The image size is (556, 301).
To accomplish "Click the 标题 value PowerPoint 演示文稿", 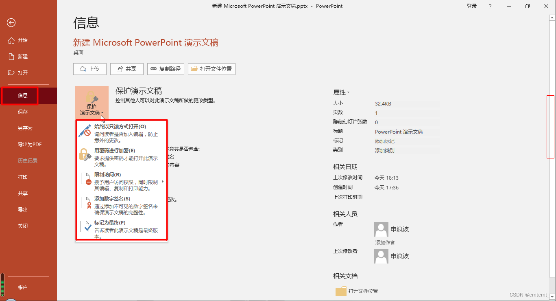I will pos(407,132).
